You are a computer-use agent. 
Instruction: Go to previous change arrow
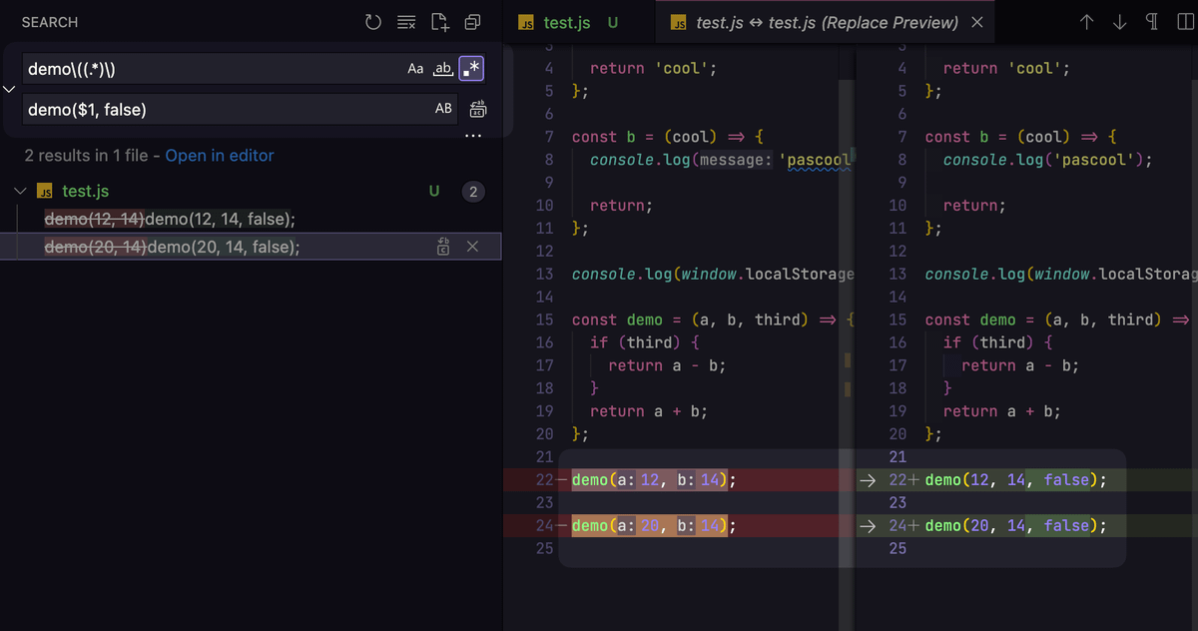(x=1087, y=22)
